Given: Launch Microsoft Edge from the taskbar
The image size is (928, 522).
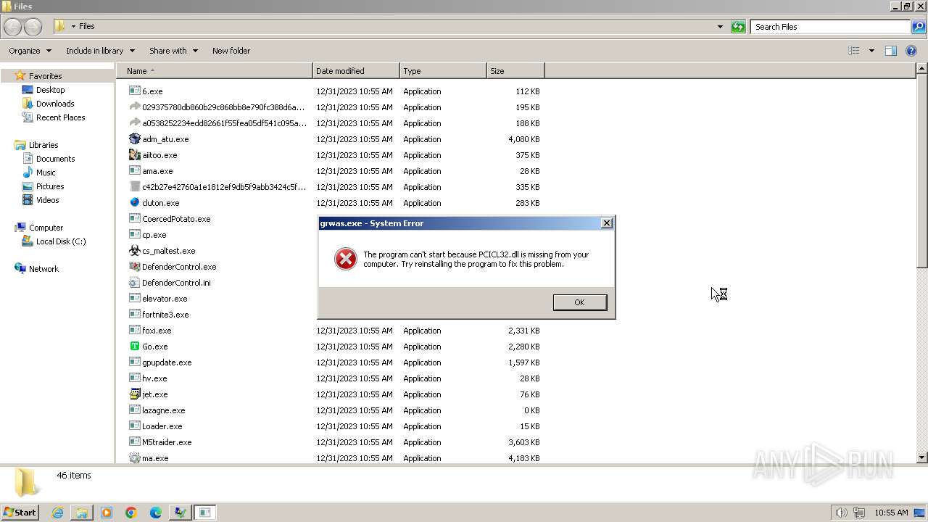Looking at the screenshot, I should (x=156, y=513).
